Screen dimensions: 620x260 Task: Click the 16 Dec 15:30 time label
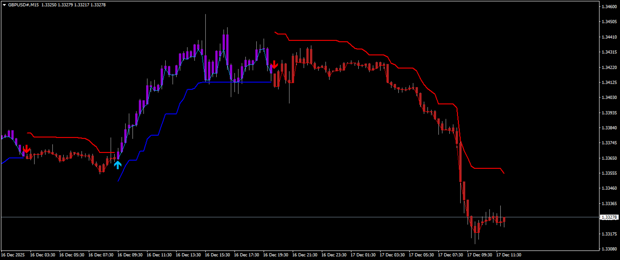point(218,255)
